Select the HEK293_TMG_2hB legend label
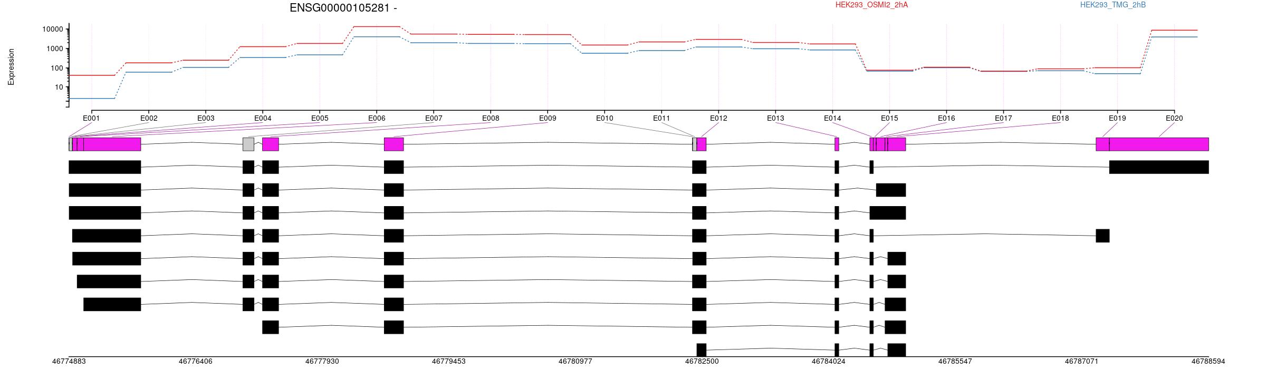The height and width of the screenshot is (369, 1266). [x=1113, y=5]
